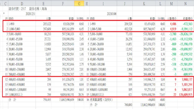Click green value -26,826,134
Image resolution: width=194 pixels, height=109 pixels.
tap(186, 34)
